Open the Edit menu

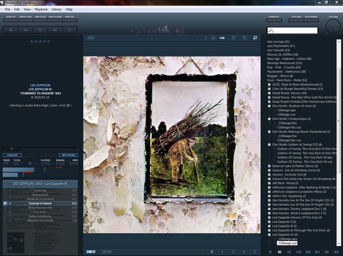(17, 9)
